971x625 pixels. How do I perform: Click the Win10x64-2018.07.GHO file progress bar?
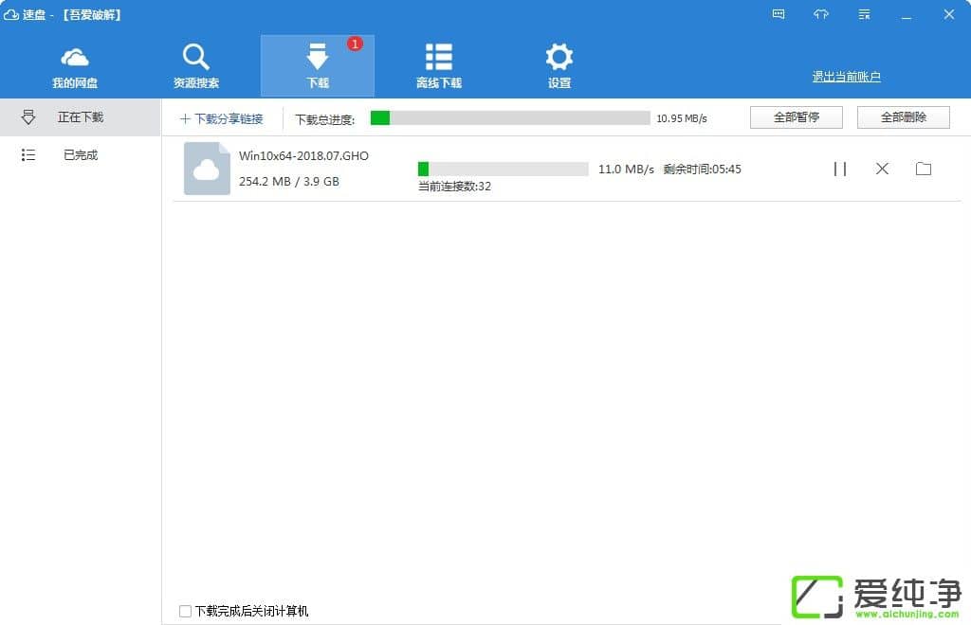pyautogui.click(x=503, y=169)
